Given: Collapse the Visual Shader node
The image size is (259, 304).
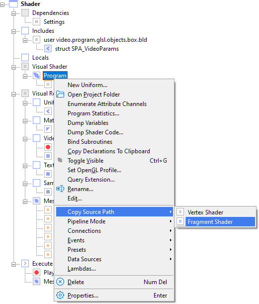Looking at the screenshot, I should pyautogui.click(x=13, y=67).
